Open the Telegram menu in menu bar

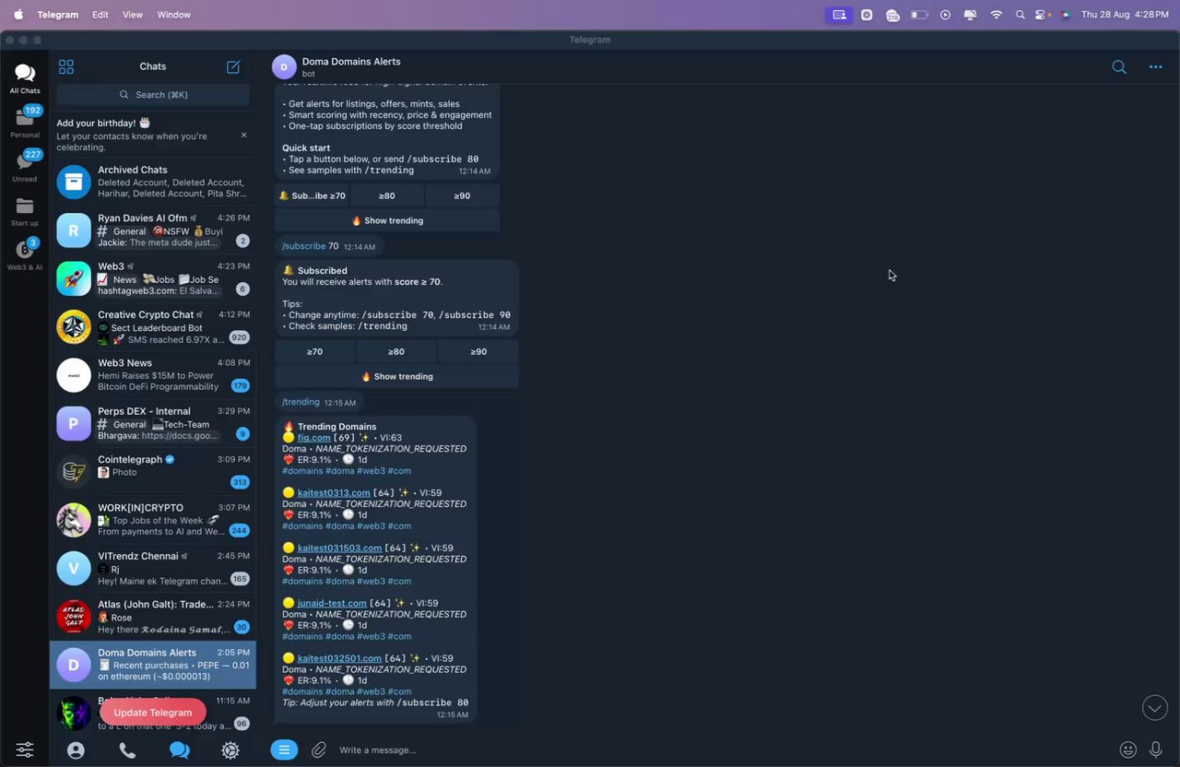coord(58,15)
